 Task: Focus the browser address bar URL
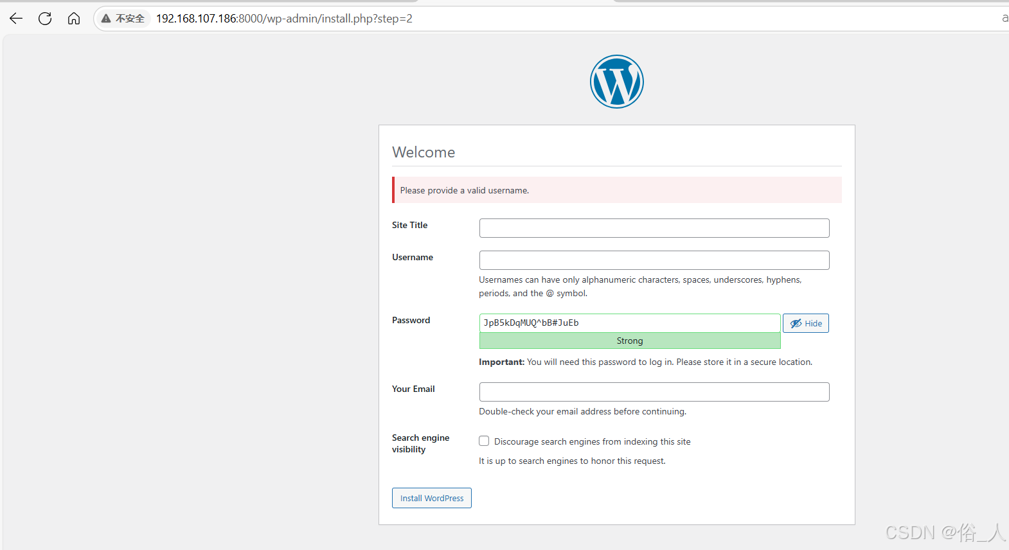[284, 19]
